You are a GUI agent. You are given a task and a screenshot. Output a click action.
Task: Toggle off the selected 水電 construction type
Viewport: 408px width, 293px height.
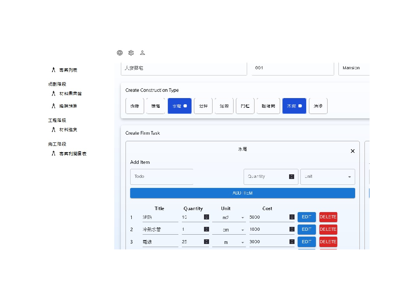coord(180,105)
